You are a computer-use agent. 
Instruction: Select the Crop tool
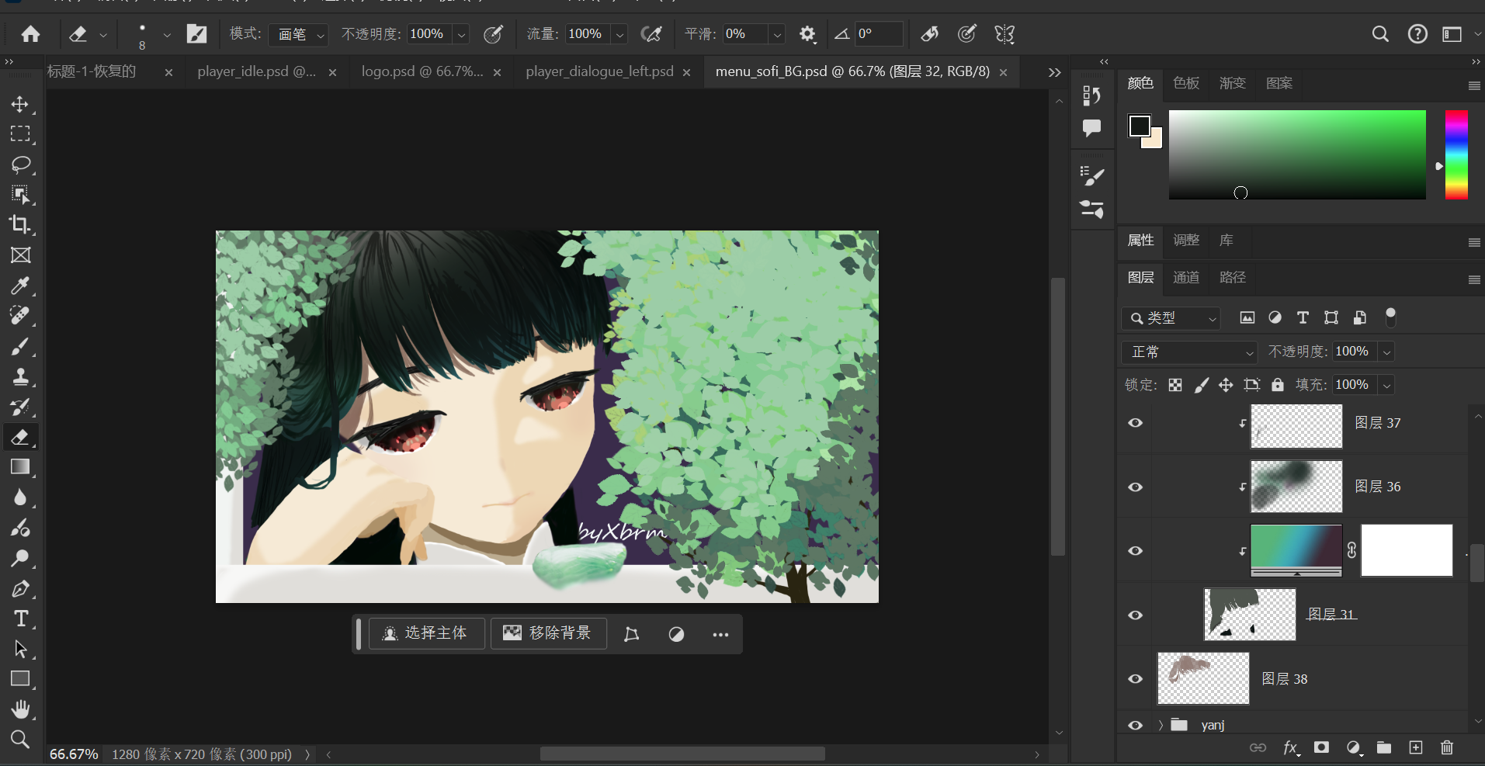(x=20, y=225)
